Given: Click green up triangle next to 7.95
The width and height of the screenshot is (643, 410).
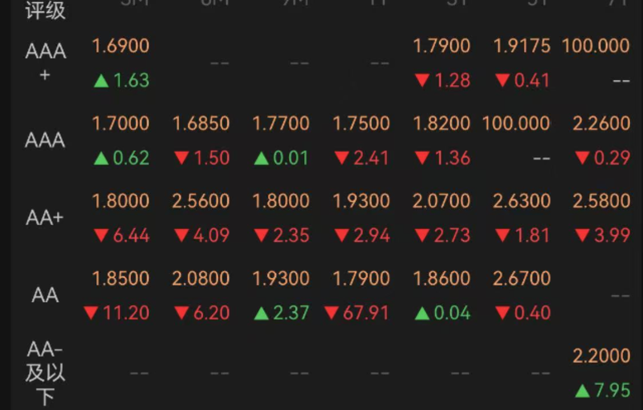Looking at the screenshot, I should point(583,391).
